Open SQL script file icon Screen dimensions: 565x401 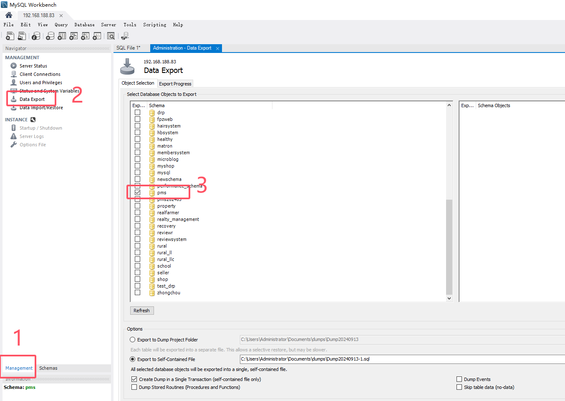22,36
